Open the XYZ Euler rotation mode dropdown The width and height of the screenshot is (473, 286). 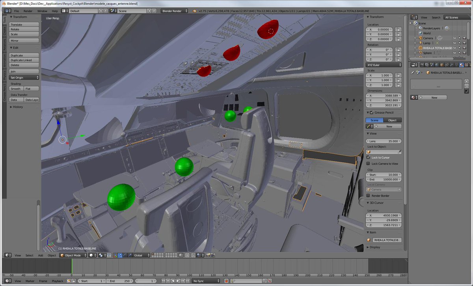pos(384,65)
